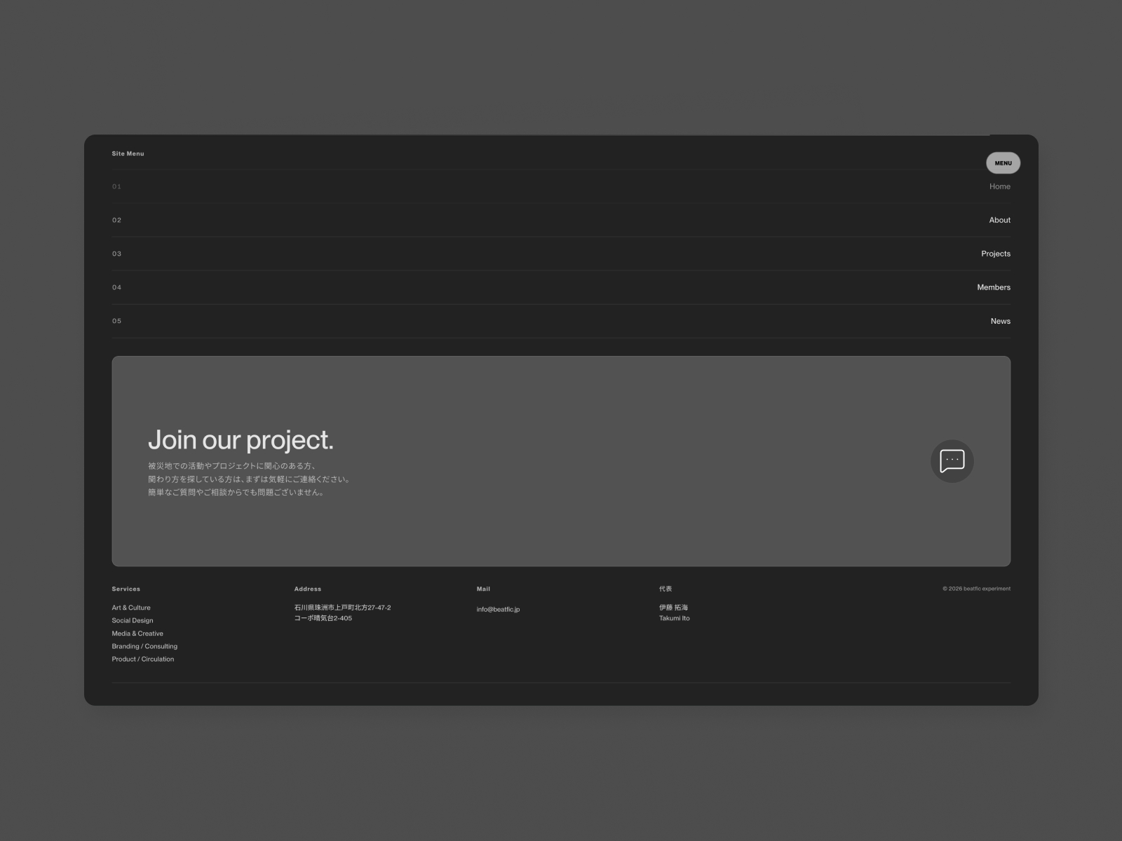Viewport: 1122px width, 841px height.
Task: Open the chat bubble contact icon
Action: (952, 461)
